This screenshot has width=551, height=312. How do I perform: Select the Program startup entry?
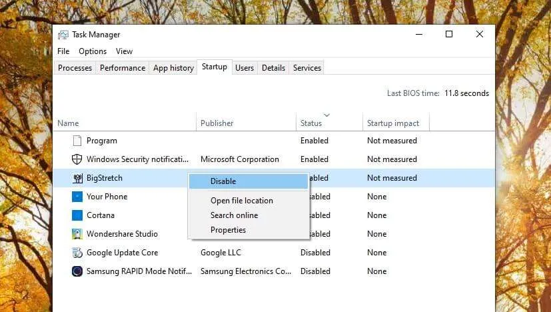point(274,141)
